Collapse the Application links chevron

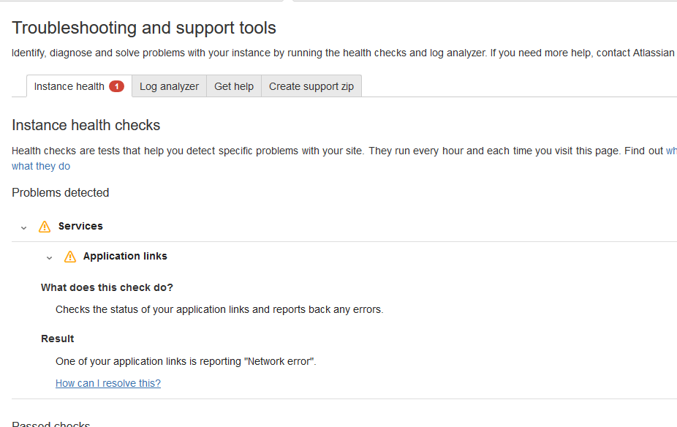49,258
